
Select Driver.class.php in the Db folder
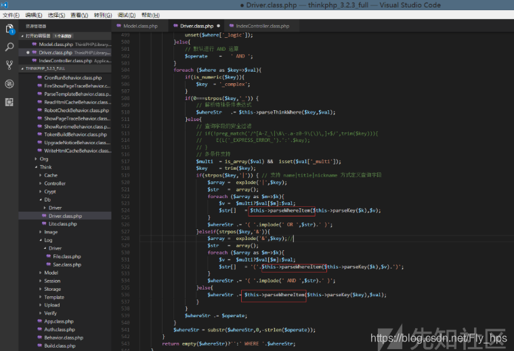tap(65, 216)
